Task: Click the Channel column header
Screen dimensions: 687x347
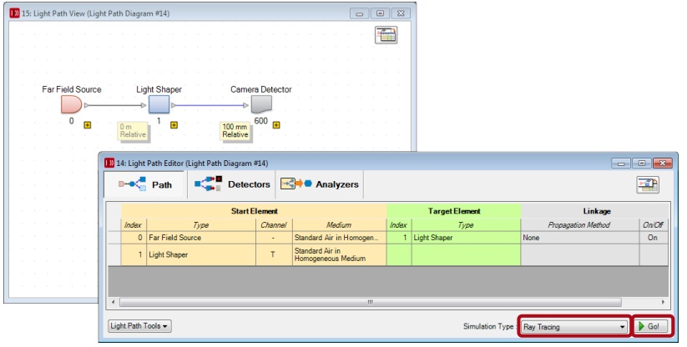Action: pos(274,225)
